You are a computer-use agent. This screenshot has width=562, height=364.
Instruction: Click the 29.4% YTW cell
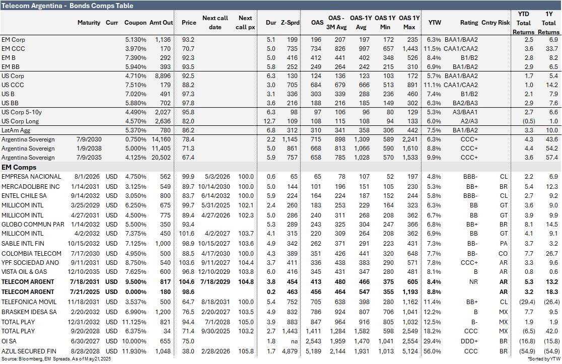pos(432,341)
